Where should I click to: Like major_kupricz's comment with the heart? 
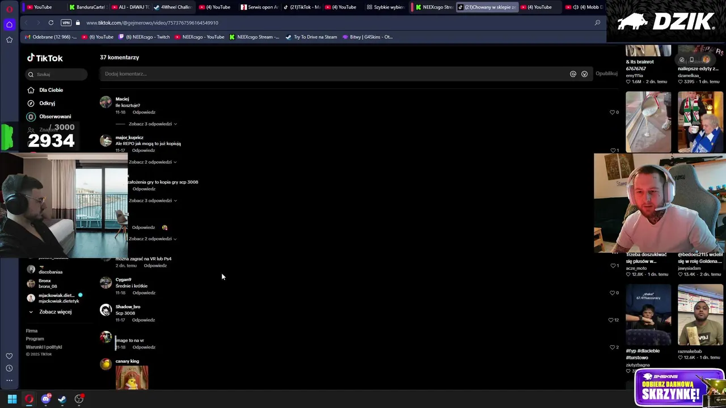click(613, 151)
